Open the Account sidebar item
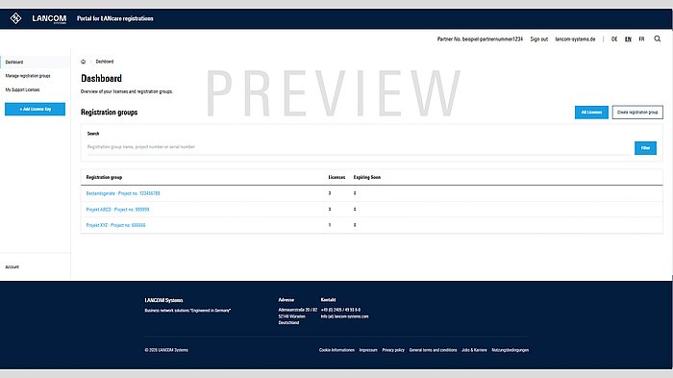673x378 pixels. 12,266
